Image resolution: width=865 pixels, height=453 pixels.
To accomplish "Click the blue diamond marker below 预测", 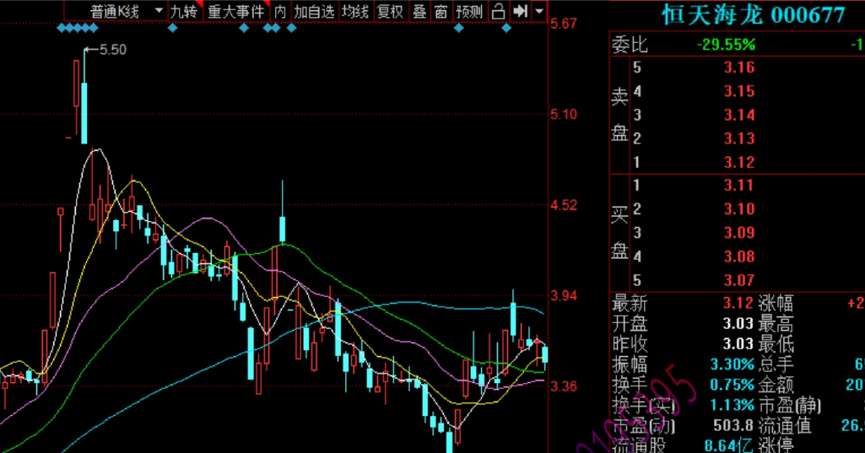I will (459, 29).
